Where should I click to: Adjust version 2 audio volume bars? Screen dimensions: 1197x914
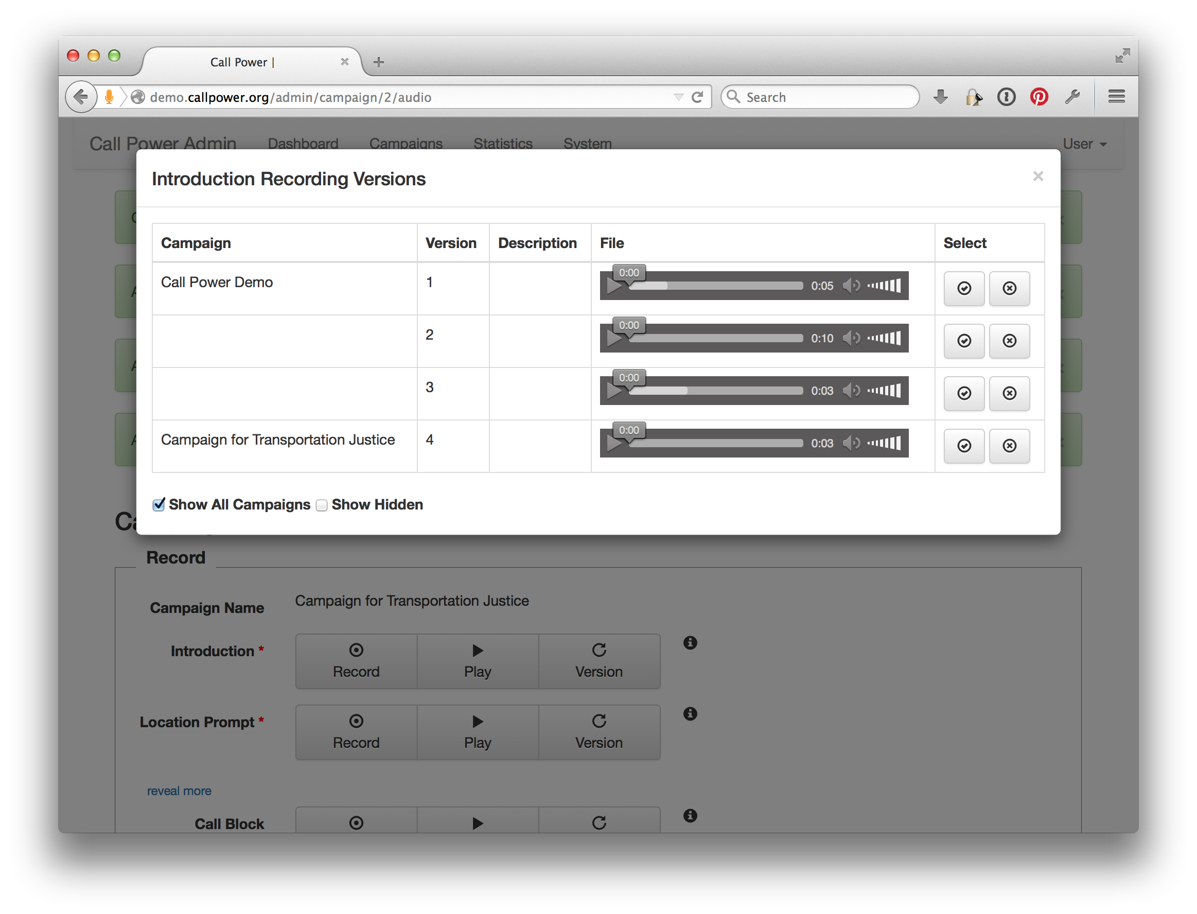tap(884, 339)
